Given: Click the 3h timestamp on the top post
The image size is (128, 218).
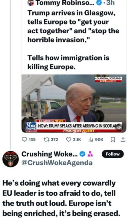Looking at the screenshot, I should click(x=110, y=3).
